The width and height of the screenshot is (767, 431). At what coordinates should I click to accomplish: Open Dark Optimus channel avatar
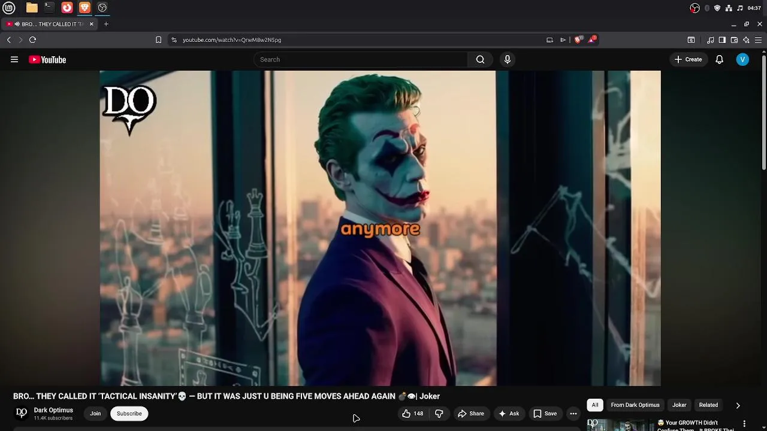(x=22, y=413)
